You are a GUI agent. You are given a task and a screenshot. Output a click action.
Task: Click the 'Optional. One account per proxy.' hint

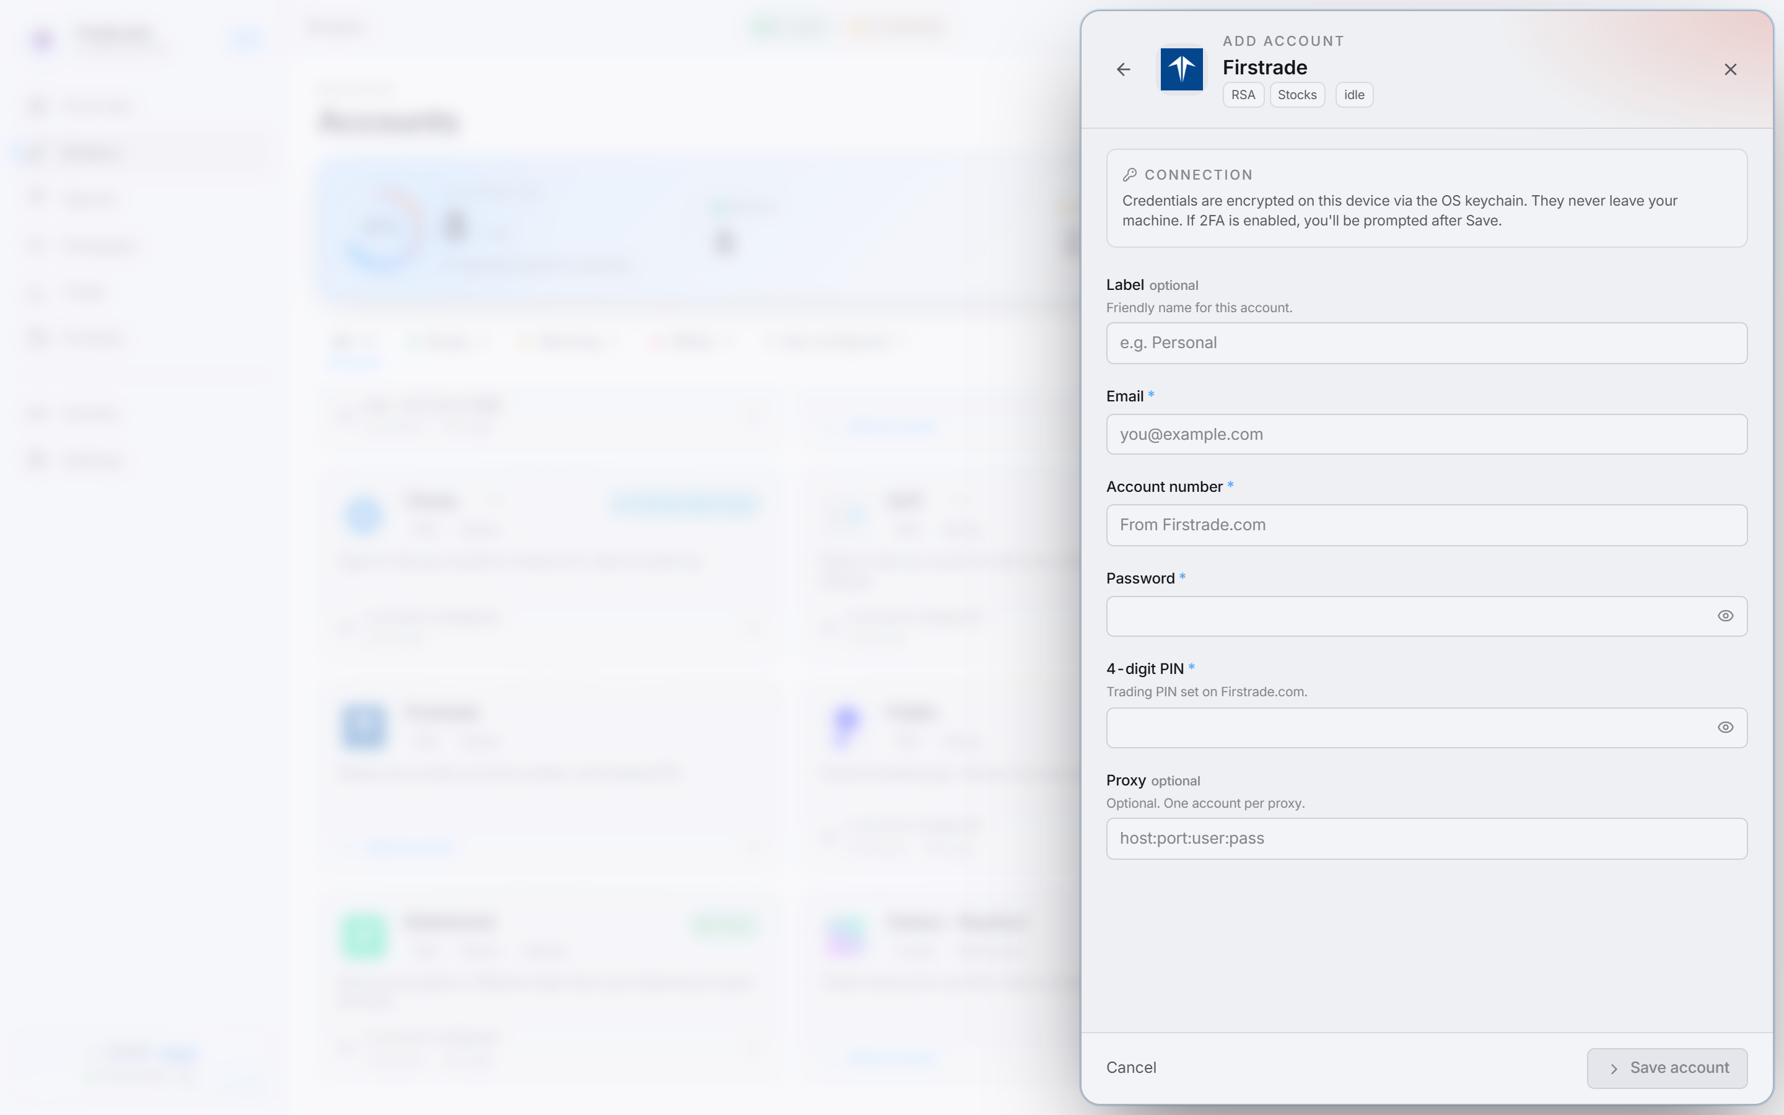click(x=1205, y=803)
